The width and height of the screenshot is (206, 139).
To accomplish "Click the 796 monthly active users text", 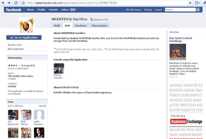I will pos(21,76).
